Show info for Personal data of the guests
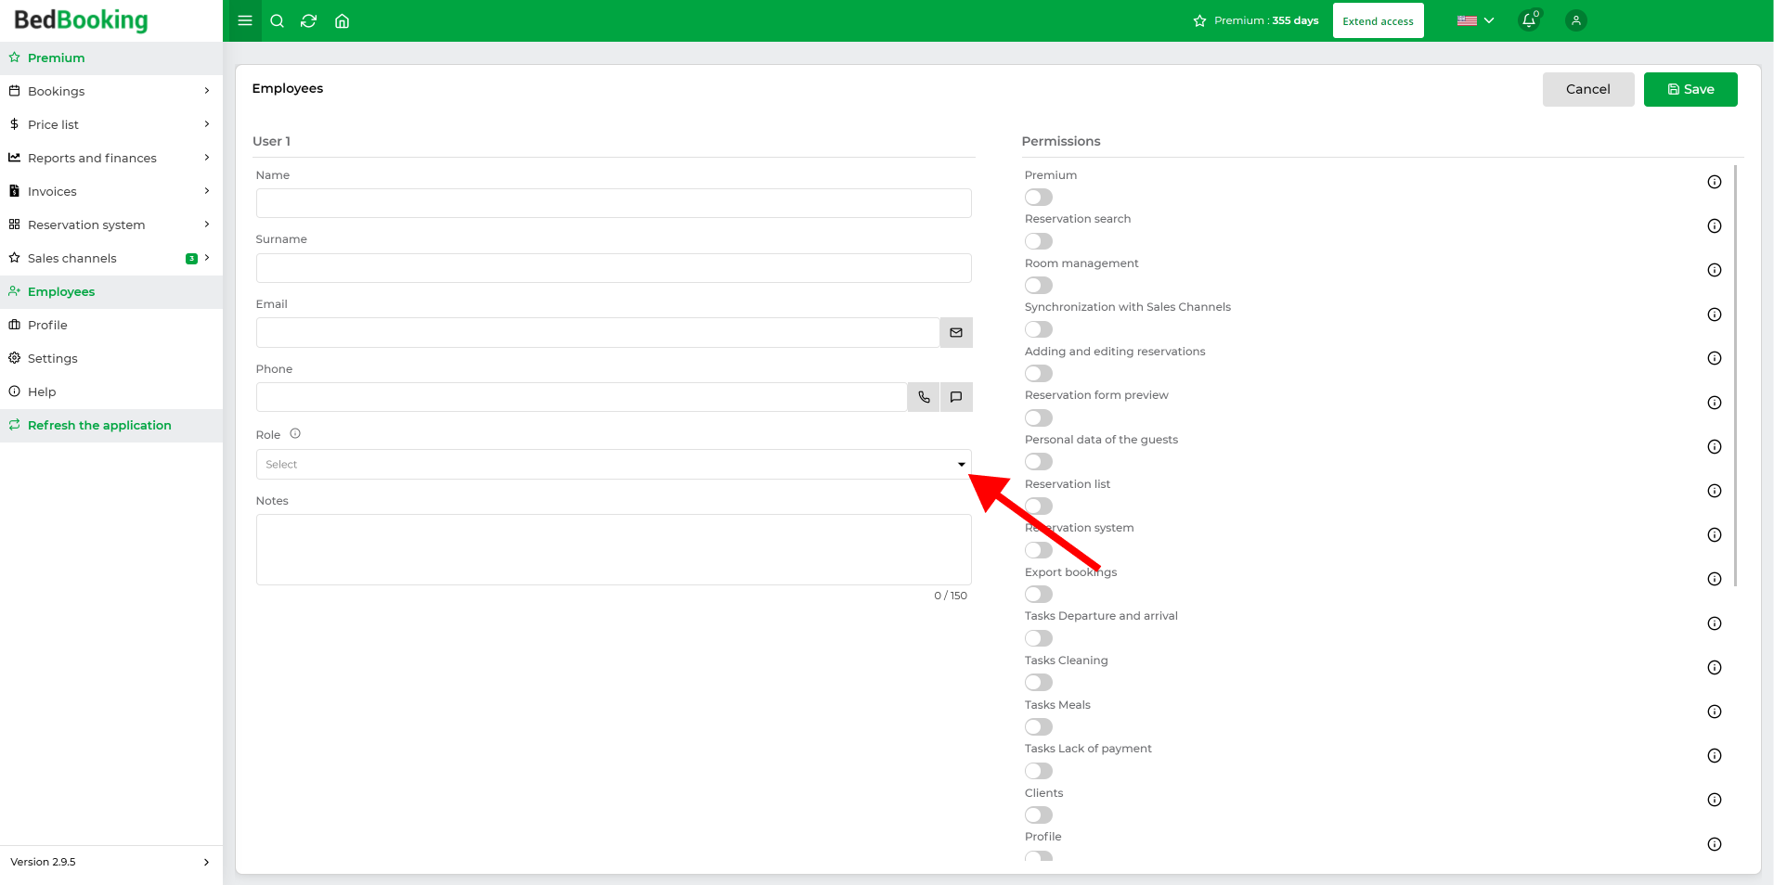The height and width of the screenshot is (885, 1774). pyautogui.click(x=1715, y=447)
